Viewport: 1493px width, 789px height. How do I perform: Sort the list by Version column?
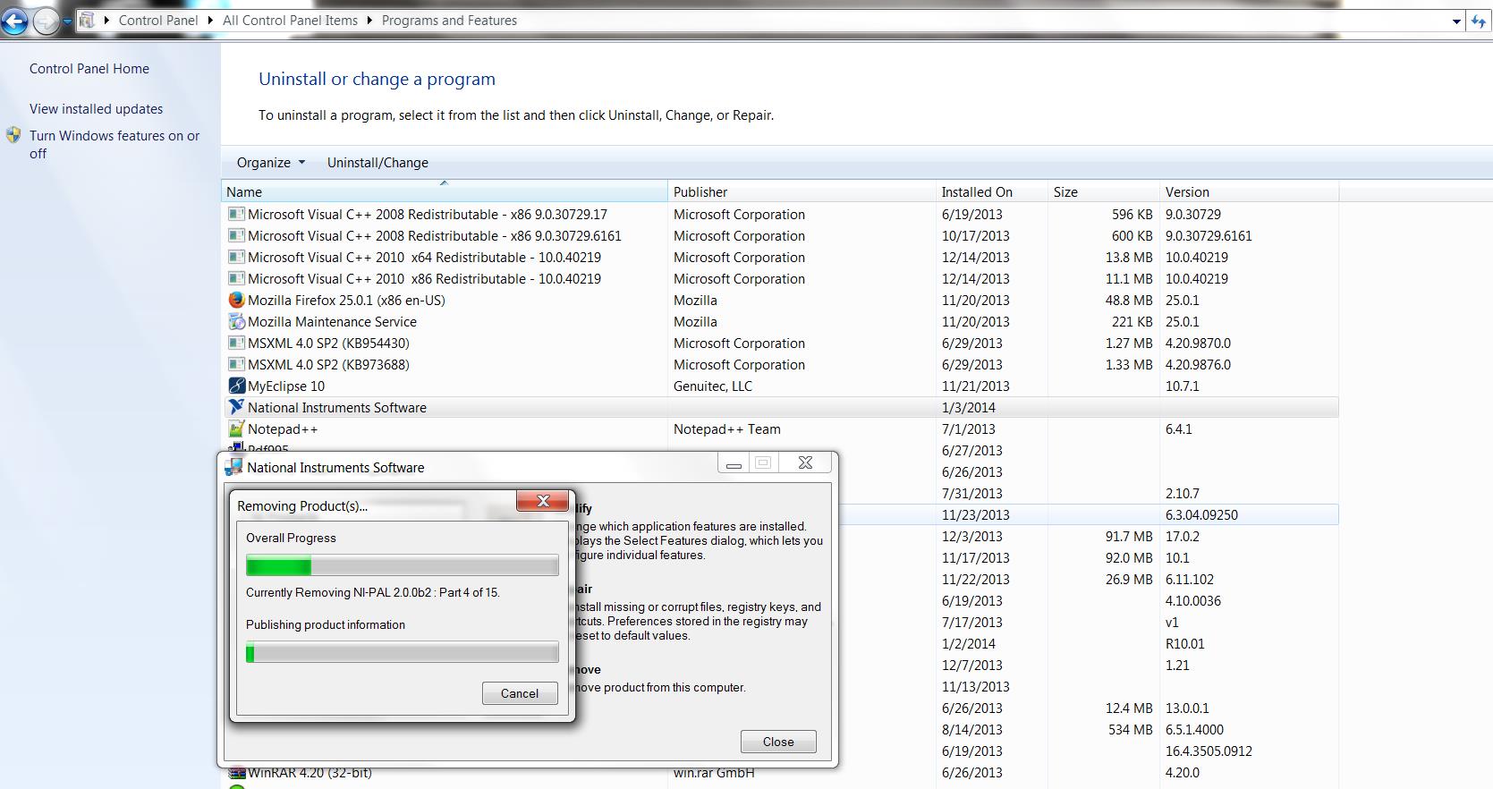pyautogui.click(x=1249, y=191)
